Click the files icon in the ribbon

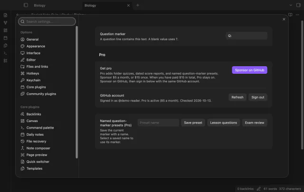click(5, 15)
